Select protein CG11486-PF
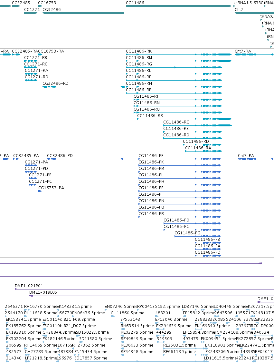The height and width of the screenshot is (363, 274). 151,156
